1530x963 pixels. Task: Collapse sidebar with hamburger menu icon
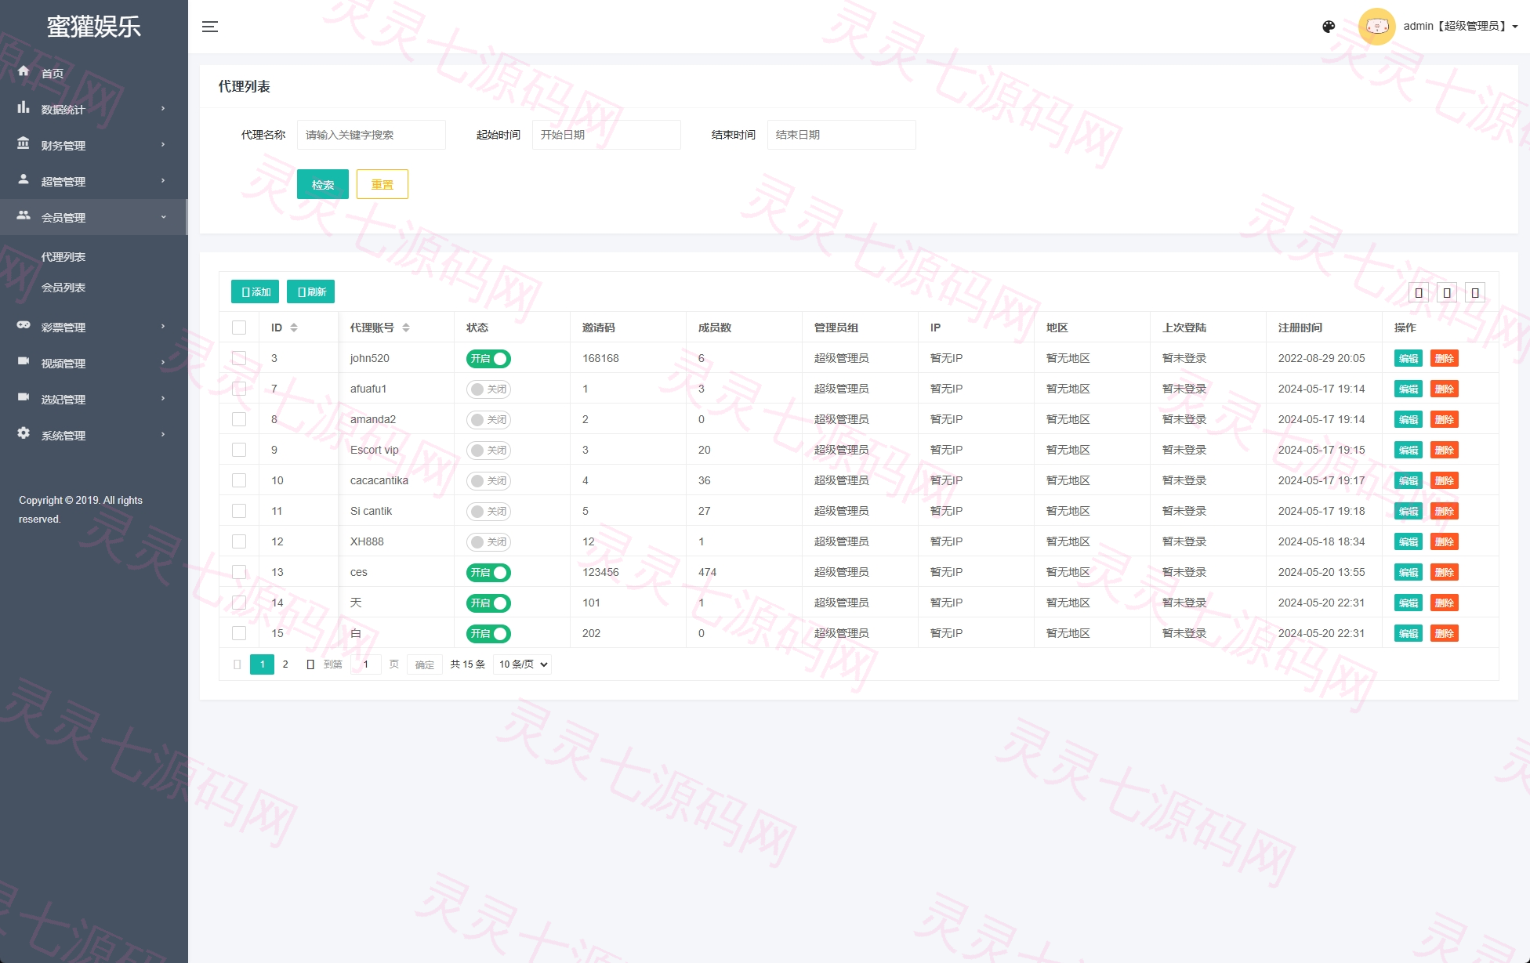tap(210, 27)
